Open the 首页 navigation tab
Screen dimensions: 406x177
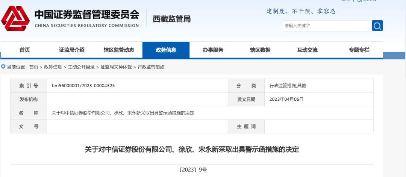pyautogui.click(x=24, y=50)
